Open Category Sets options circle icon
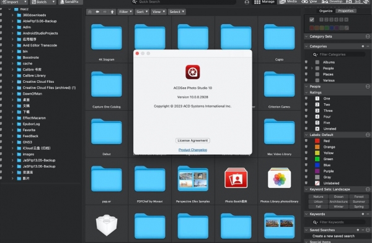Screen dimensions: 372x243 pos(368,36)
